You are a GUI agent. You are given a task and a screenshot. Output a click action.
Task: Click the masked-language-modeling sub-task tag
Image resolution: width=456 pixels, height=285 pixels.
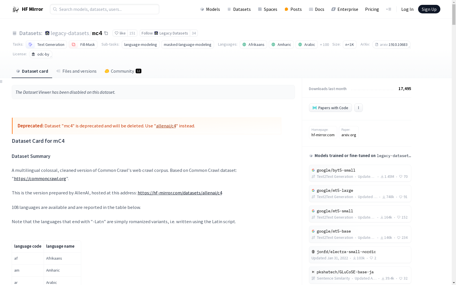click(x=188, y=44)
